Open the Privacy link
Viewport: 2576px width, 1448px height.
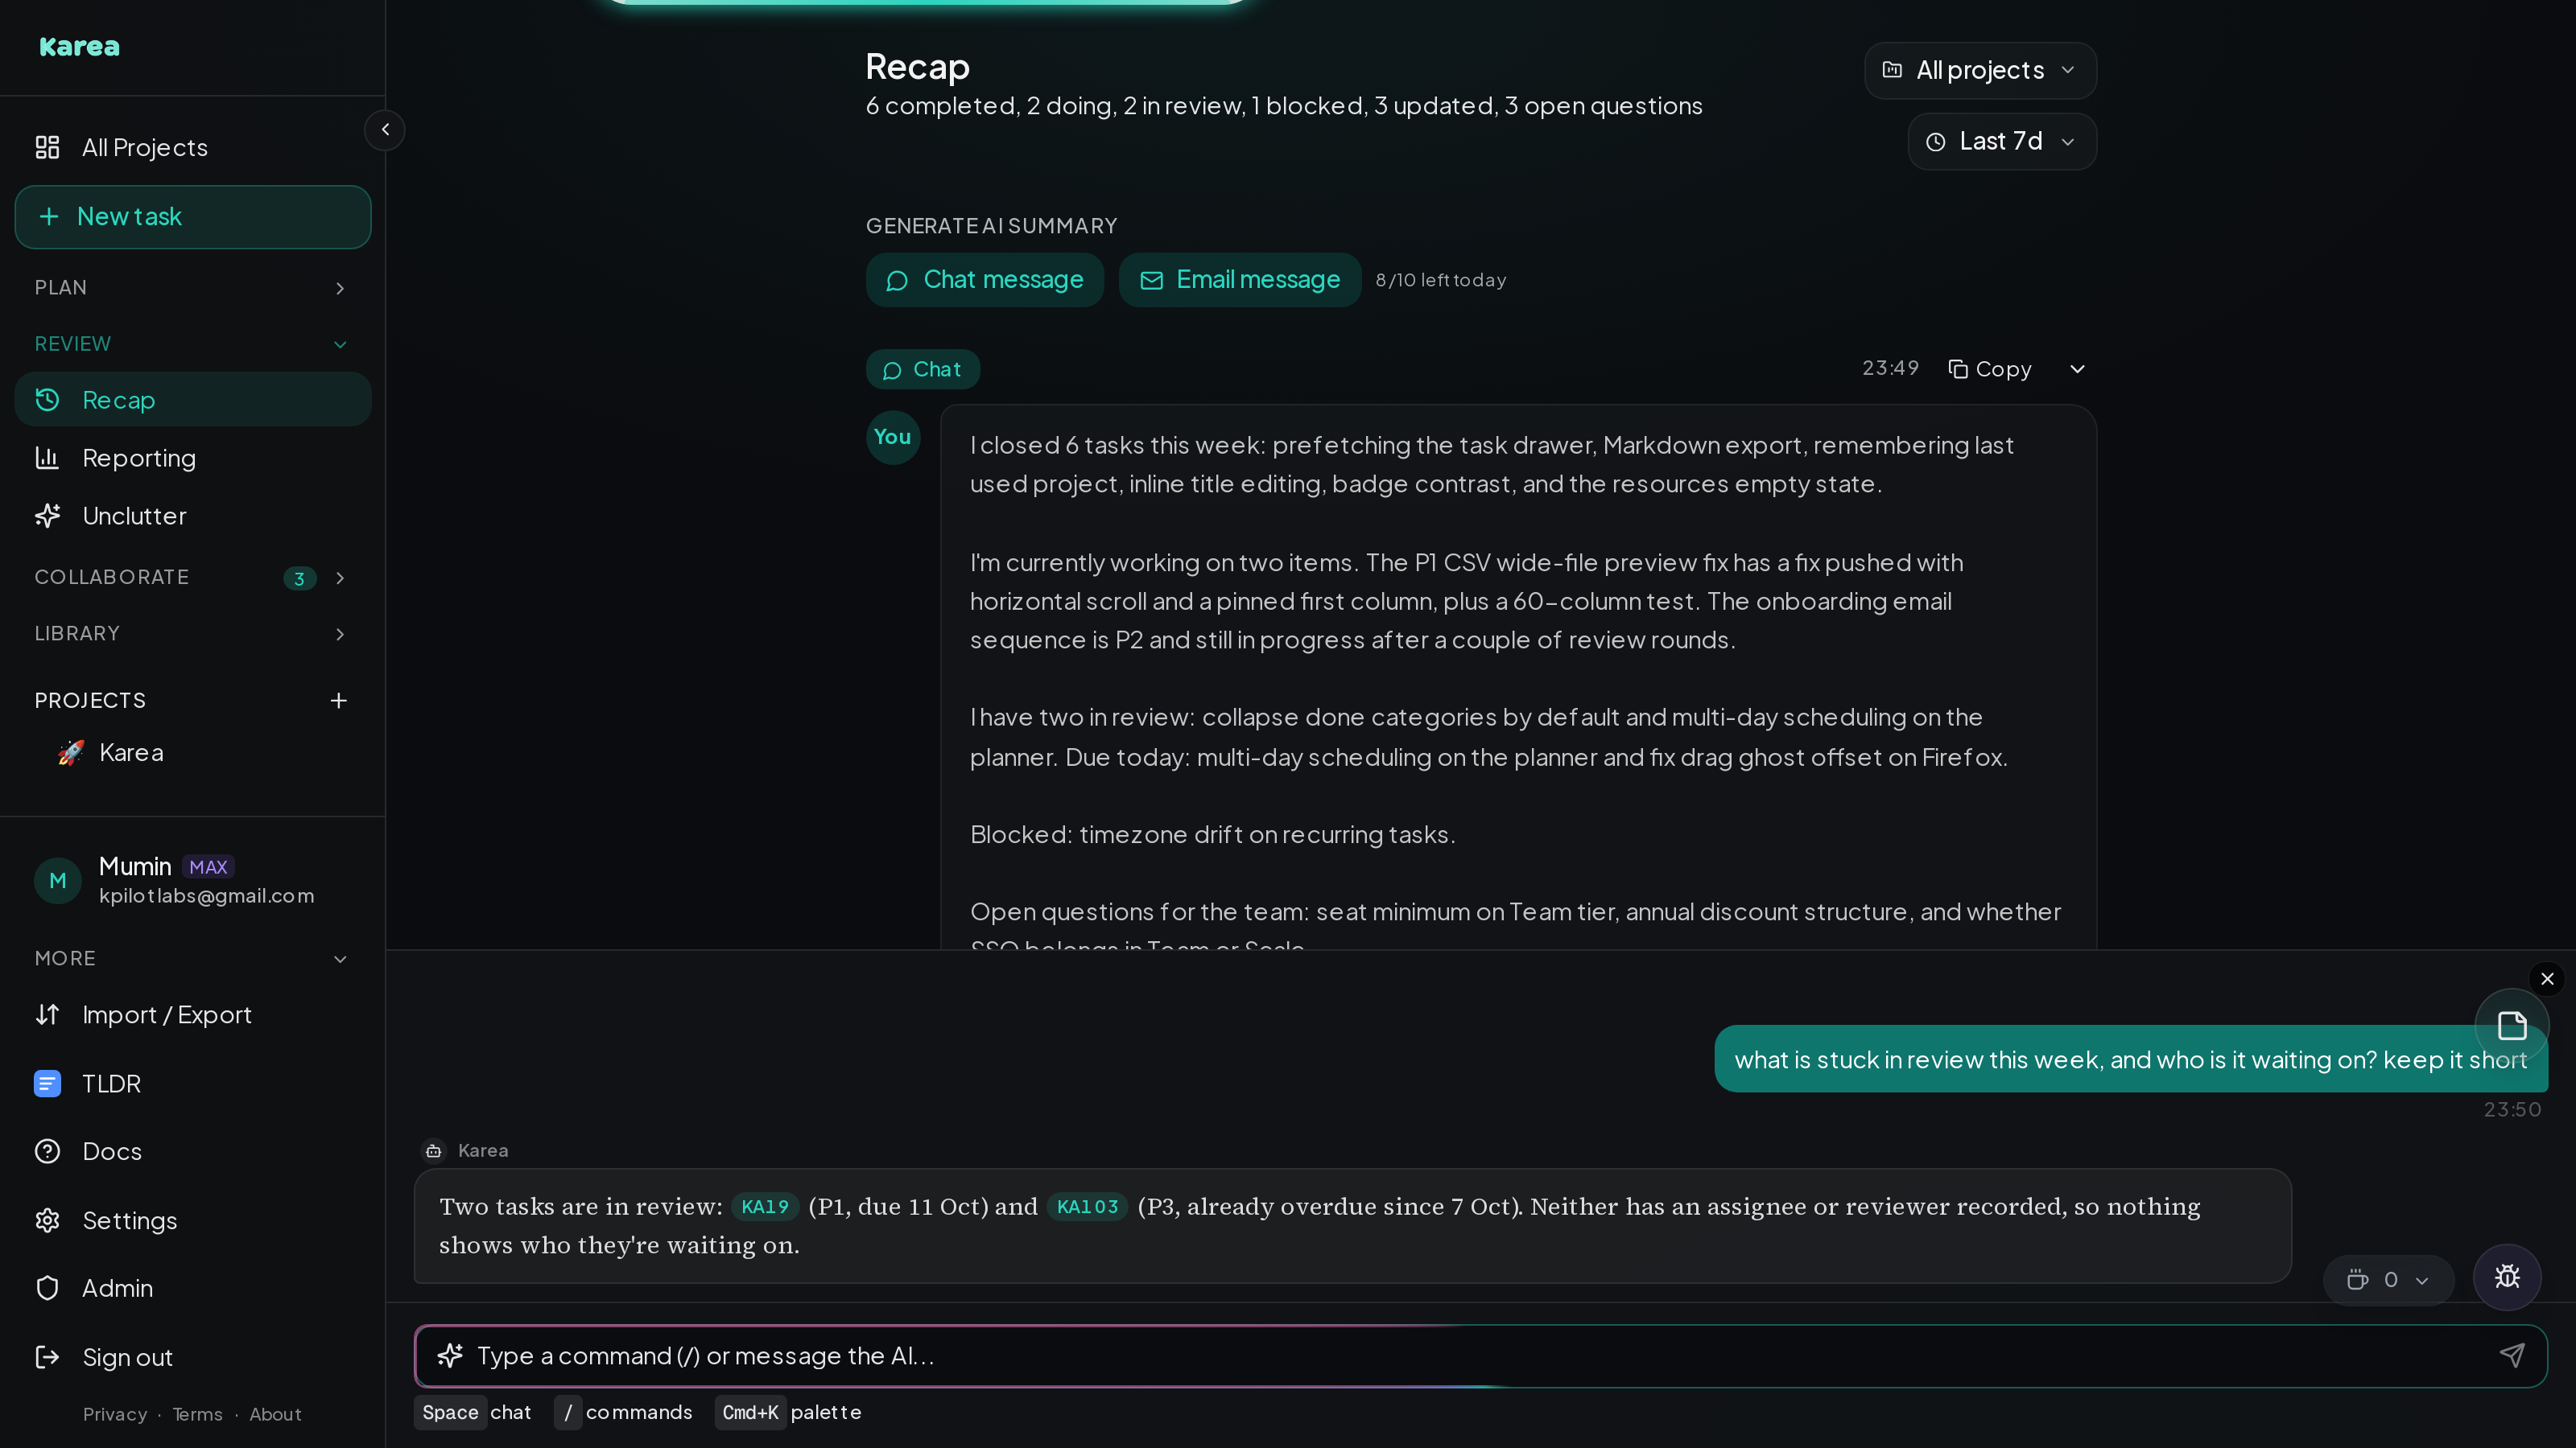(115, 1414)
